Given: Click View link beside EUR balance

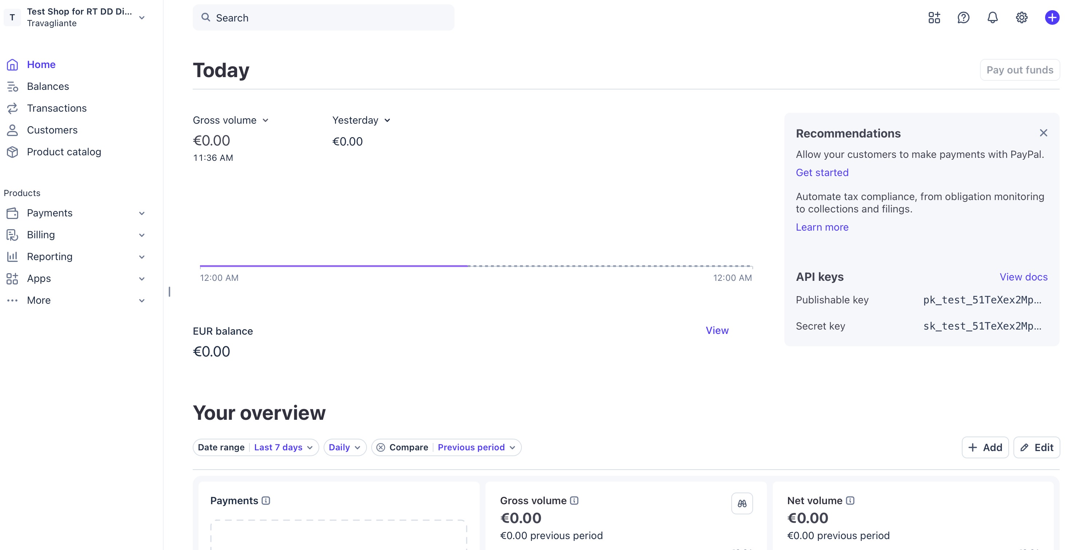Looking at the screenshot, I should point(717,331).
